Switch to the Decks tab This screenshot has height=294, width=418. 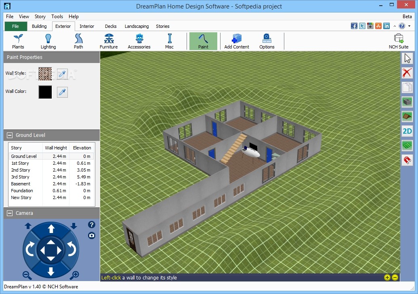[111, 26]
